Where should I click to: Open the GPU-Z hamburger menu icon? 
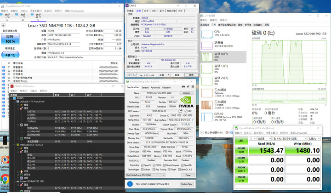(x=193, y=87)
